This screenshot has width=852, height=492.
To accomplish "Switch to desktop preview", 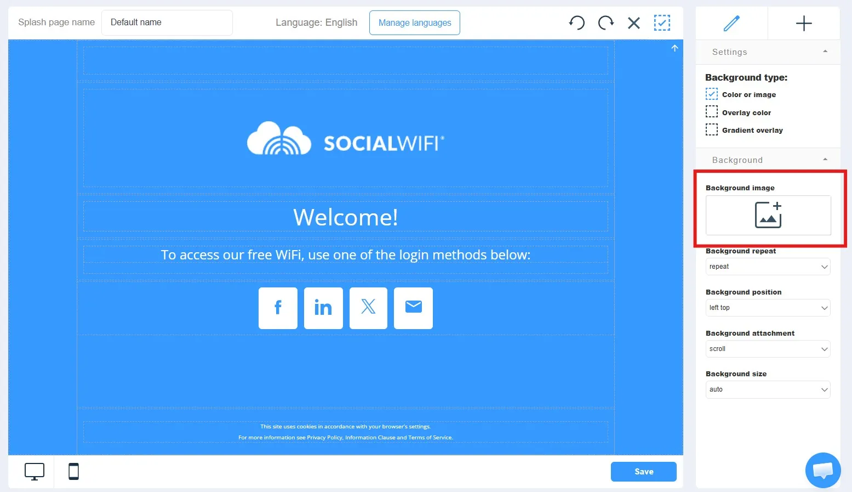I will click(35, 472).
